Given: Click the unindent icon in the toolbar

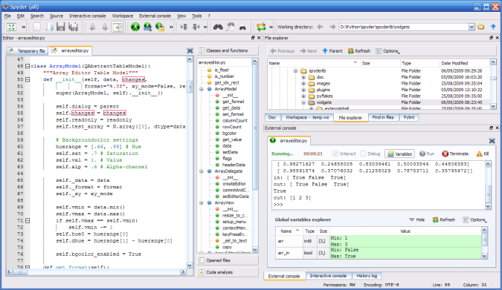Looking at the screenshot, I should (196, 27).
